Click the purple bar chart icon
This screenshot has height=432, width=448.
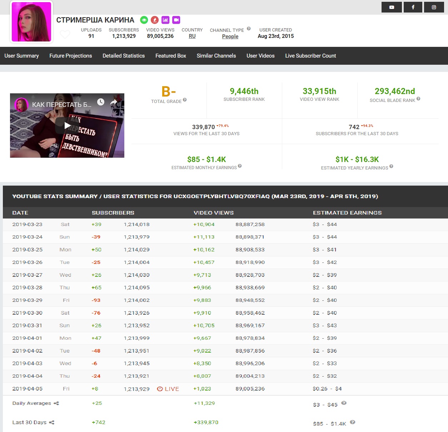(x=165, y=20)
